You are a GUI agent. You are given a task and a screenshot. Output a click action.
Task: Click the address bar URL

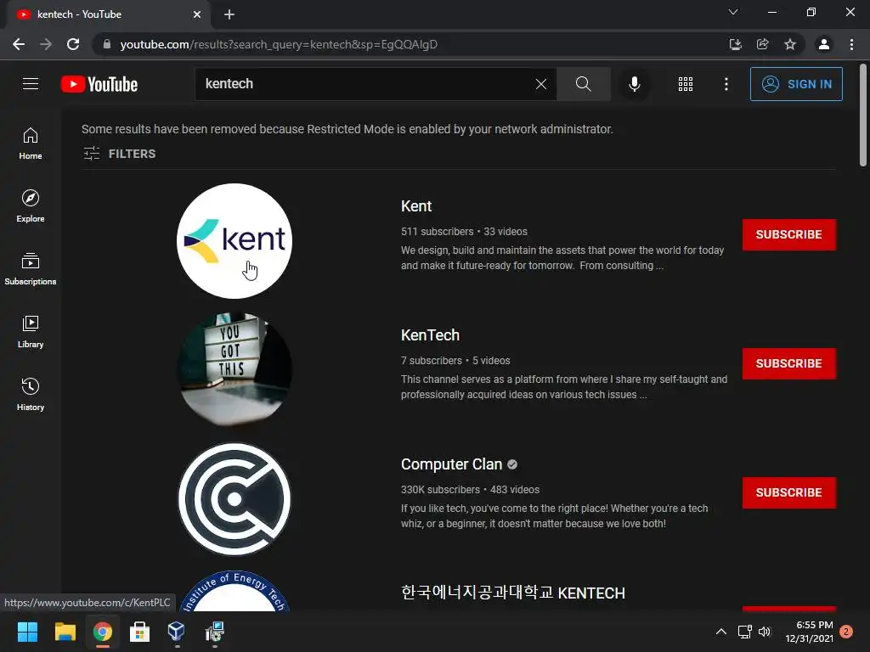[279, 44]
